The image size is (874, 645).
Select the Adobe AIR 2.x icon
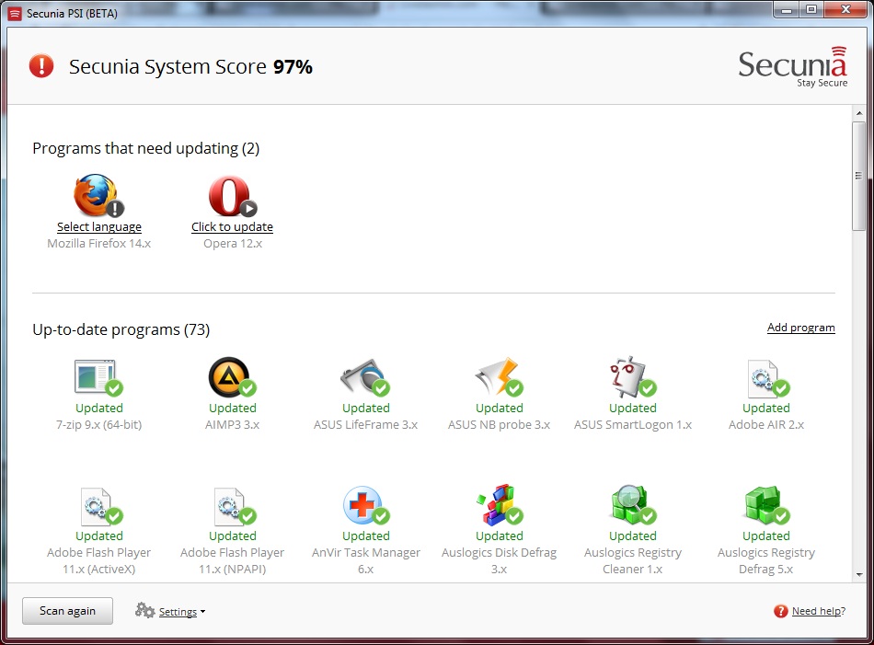point(766,378)
